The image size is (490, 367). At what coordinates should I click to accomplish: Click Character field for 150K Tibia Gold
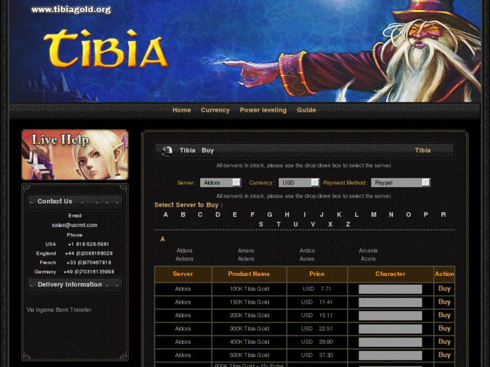tap(390, 302)
